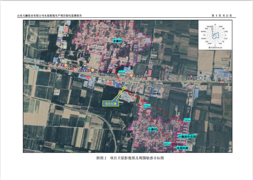Select the 小寨居住花园 label
Image resolution: width=253 pixels, height=180 pixels.
click(187, 136)
